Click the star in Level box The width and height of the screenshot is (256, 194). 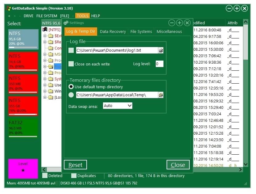tap(23, 170)
